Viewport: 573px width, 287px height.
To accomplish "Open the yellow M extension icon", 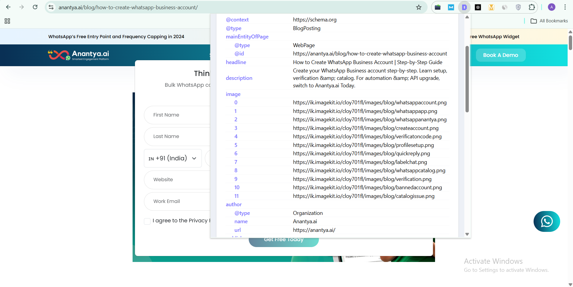I will click(x=491, y=7).
